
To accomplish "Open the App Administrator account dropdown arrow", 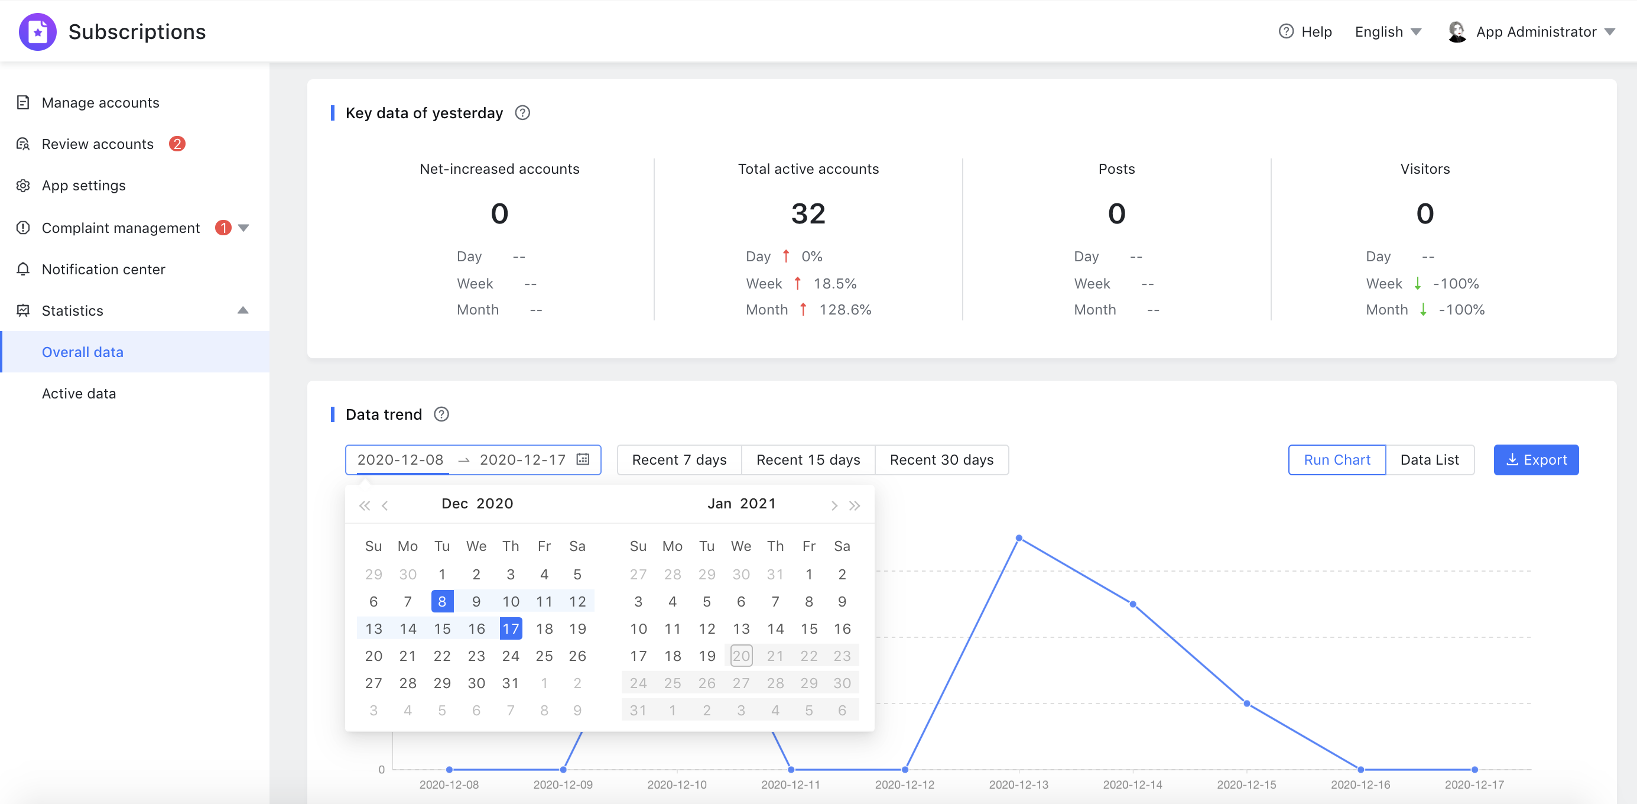I will click(1610, 32).
